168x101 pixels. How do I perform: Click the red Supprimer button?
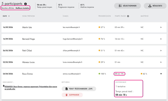(72, 95)
